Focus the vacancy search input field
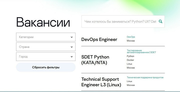This screenshot has width=180, height=92. [x=120, y=21]
